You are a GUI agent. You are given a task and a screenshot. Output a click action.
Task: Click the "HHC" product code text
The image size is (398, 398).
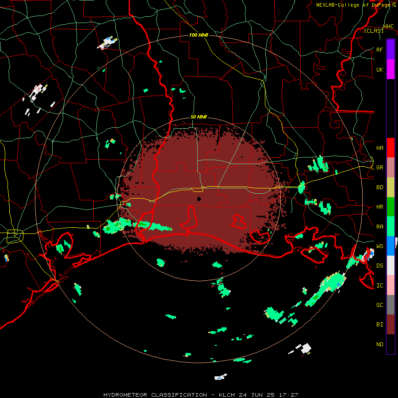(x=388, y=27)
